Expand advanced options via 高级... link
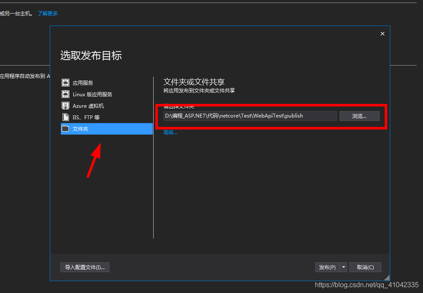Image resolution: width=423 pixels, height=293 pixels. (x=170, y=132)
